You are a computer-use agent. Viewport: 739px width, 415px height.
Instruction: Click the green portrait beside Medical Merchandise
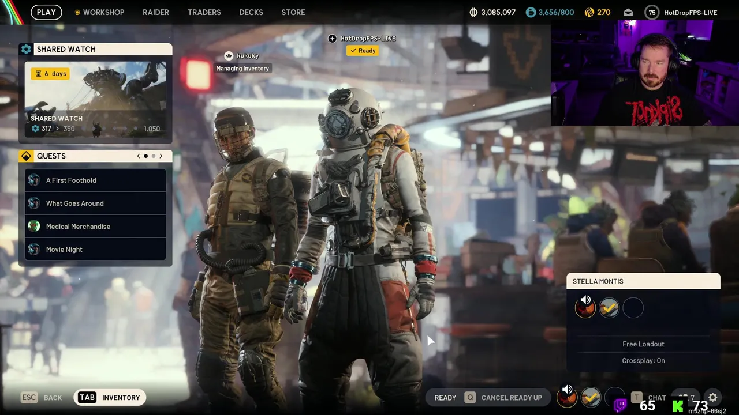[34, 227]
